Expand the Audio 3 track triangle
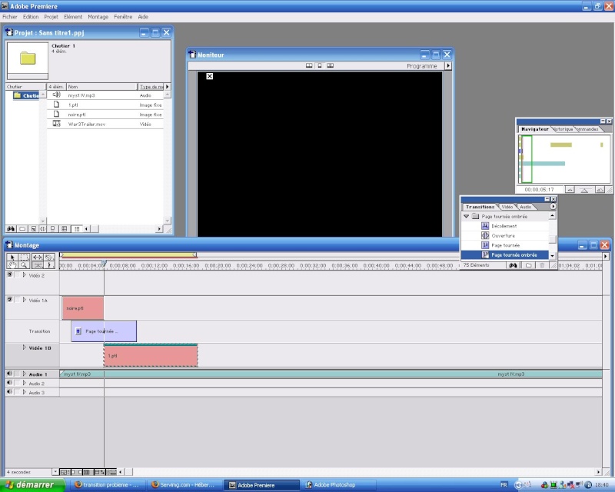615x492 pixels. 25,392
